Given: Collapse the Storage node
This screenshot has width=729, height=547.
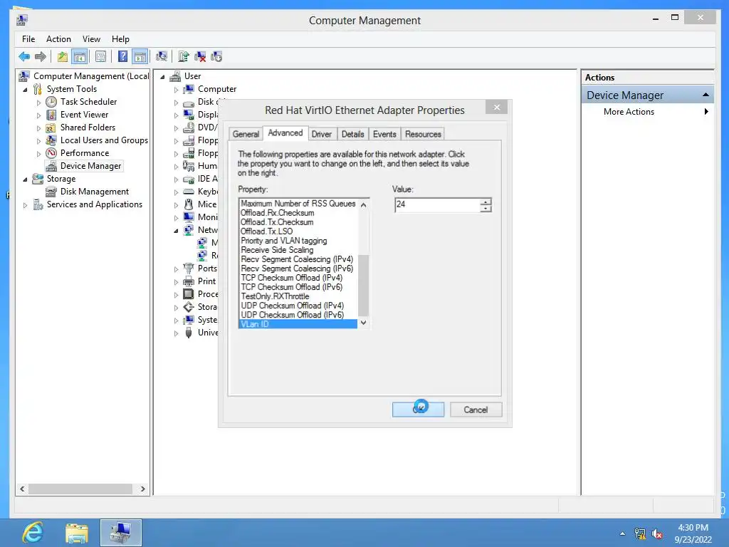Looking at the screenshot, I should click(25, 179).
